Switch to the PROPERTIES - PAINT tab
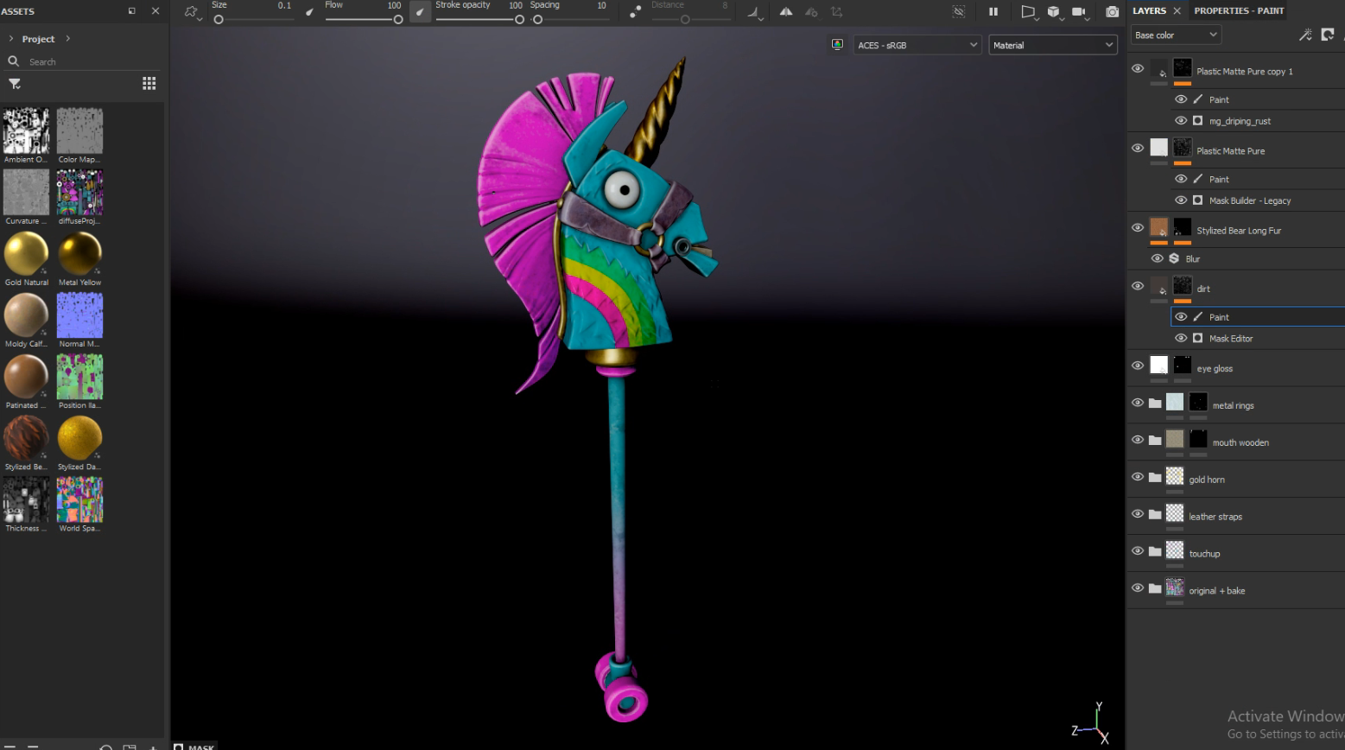1345x750 pixels. (x=1239, y=10)
